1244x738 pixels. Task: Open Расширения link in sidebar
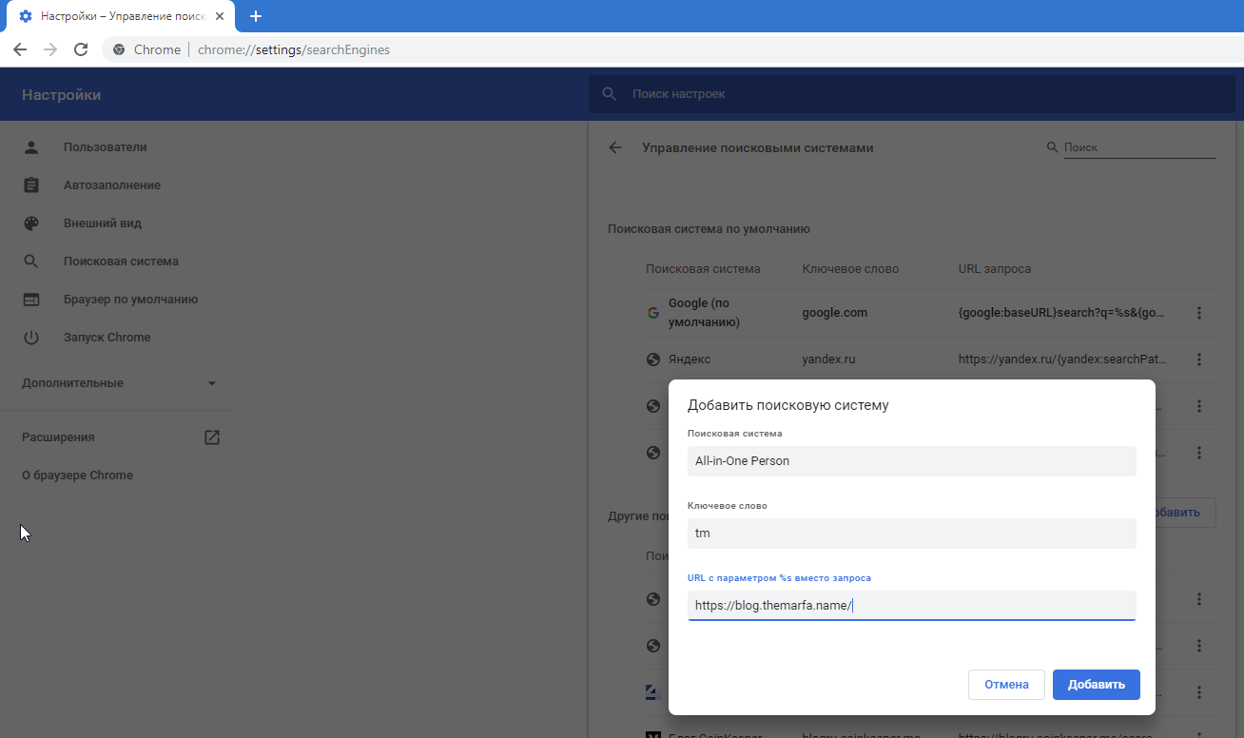pos(58,437)
